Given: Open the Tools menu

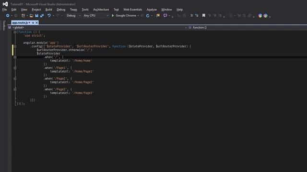Looking at the screenshot, I should click(85, 10).
